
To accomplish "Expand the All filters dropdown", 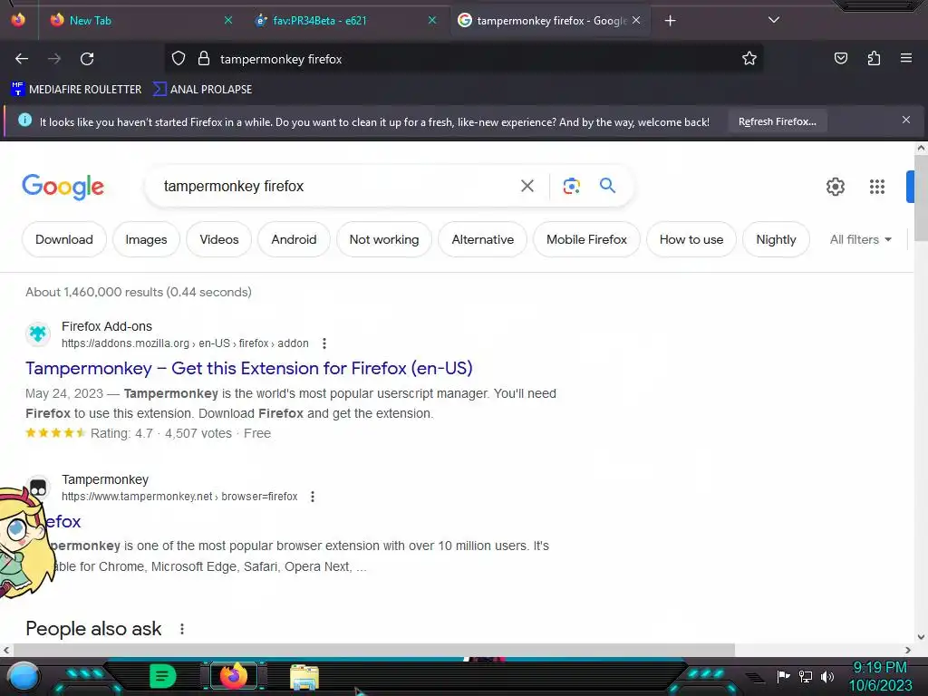I will point(861,239).
